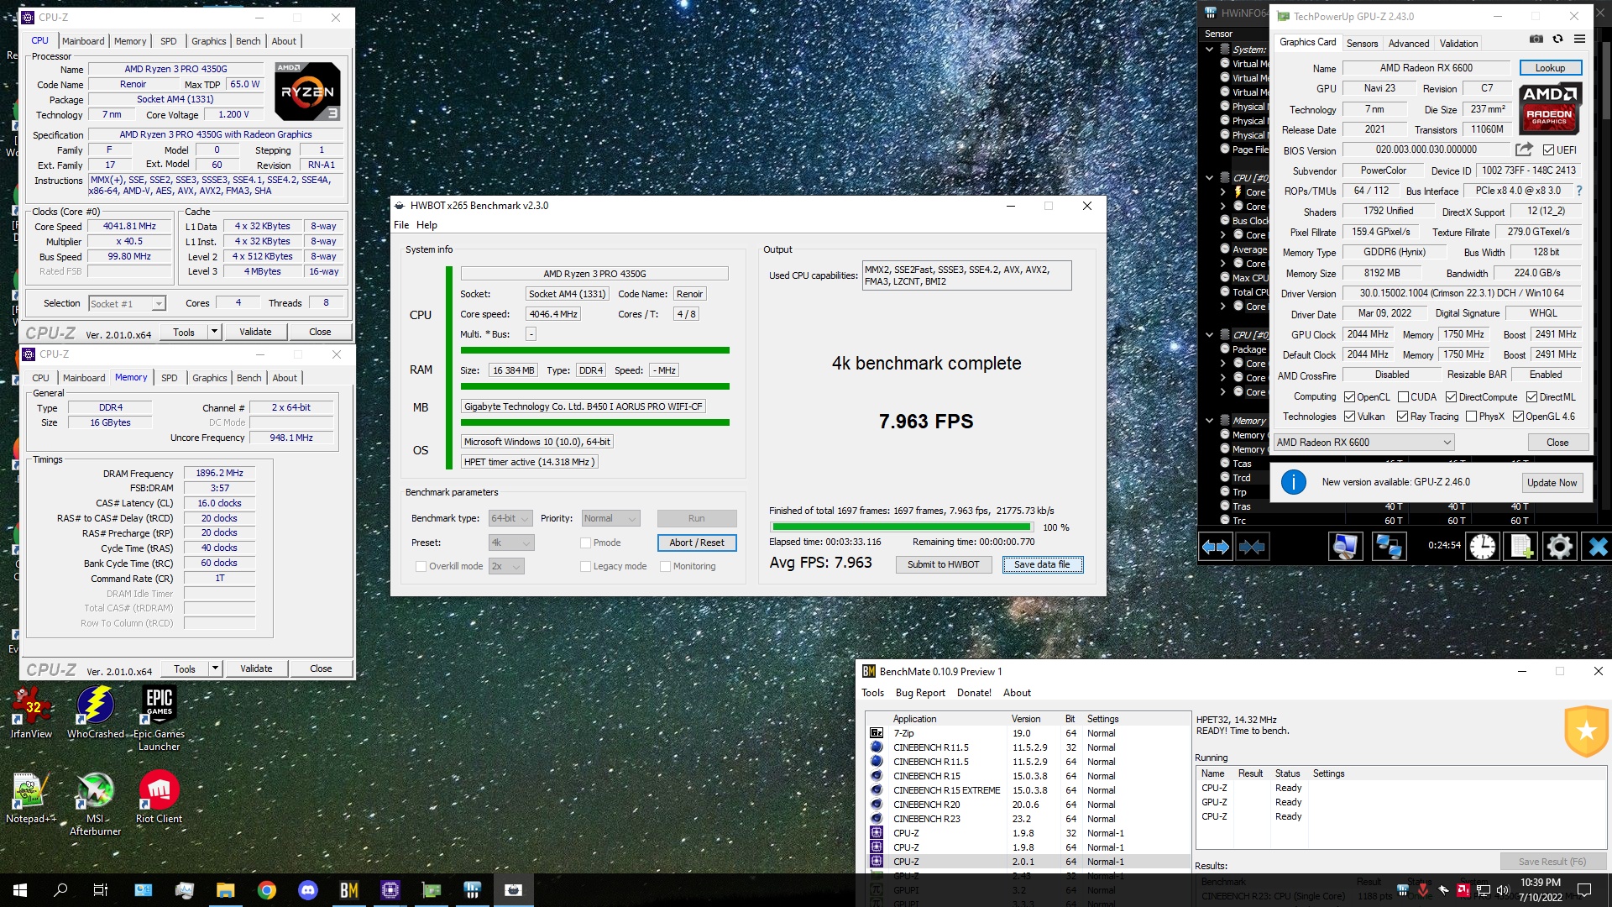Viewport: 1612px width, 907px height.
Task: Toggle the OpenCL checkbox in GPU-Z
Action: point(1349,397)
